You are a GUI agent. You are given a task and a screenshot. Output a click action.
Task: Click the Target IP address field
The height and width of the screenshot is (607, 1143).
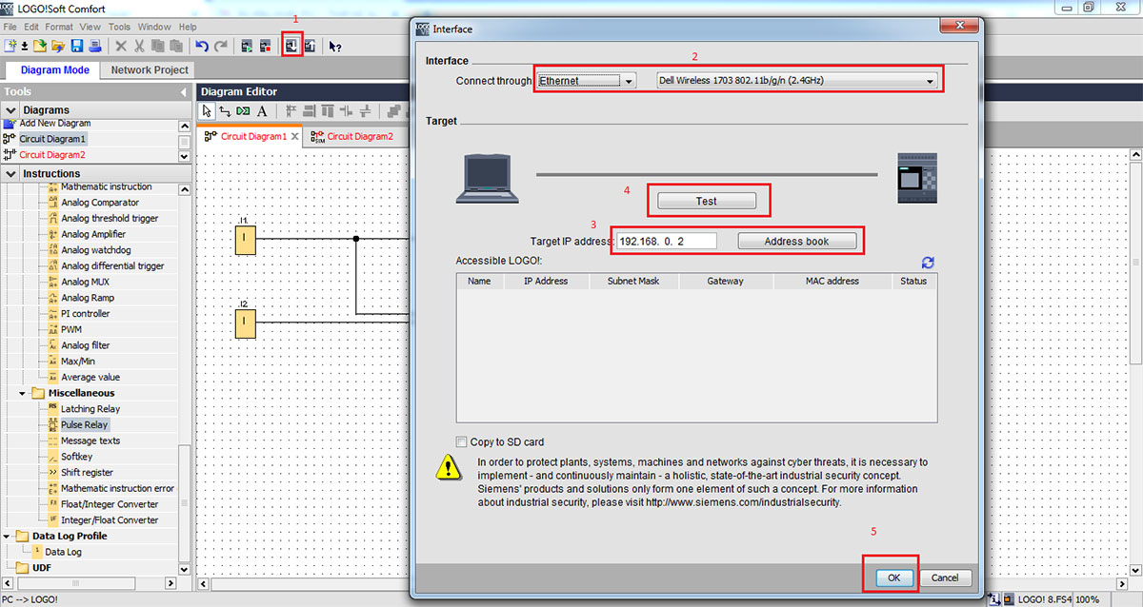pyautogui.click(x=666, y=242)
